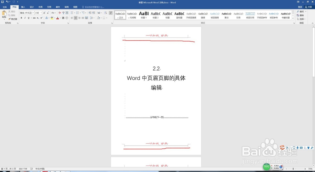Increase font size with the grow-font icon
Viewport: 315px width, 172px height.
44,13
